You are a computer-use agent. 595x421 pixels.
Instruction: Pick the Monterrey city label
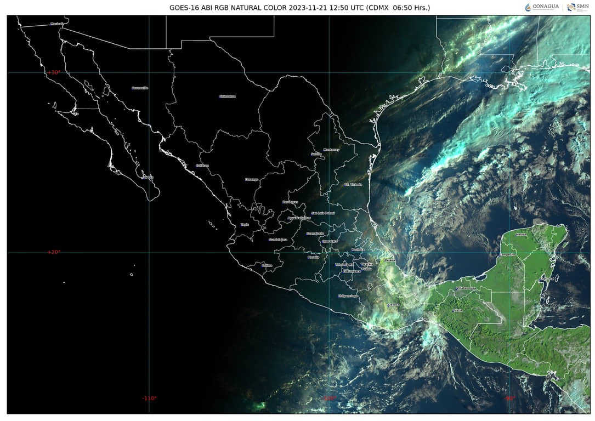(x=331, y=149)
